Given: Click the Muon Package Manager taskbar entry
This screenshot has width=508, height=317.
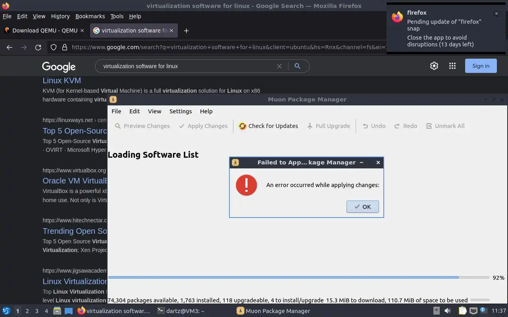Looking at the screenshot, I should coord(273,311).
